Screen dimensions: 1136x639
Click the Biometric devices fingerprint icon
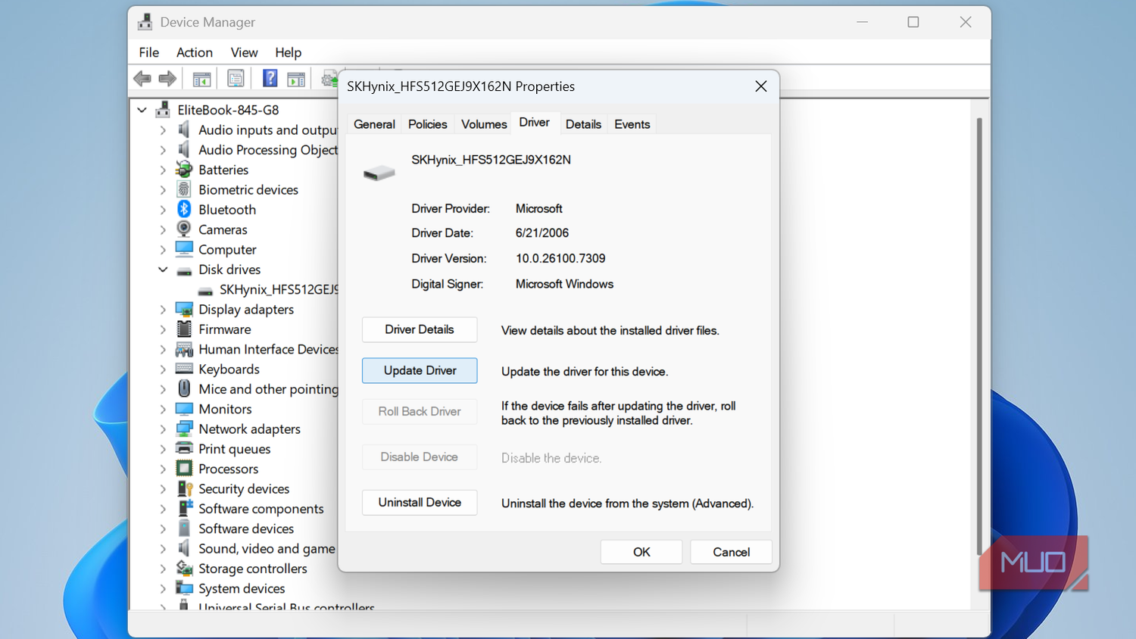click(x=183, y=189)
